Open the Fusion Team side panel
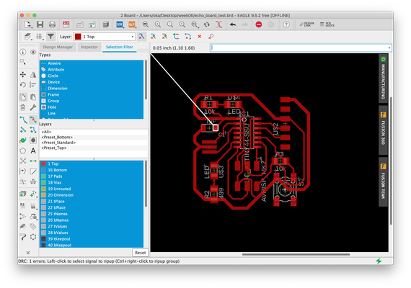The image size is (411, 288). coord(383,181)
